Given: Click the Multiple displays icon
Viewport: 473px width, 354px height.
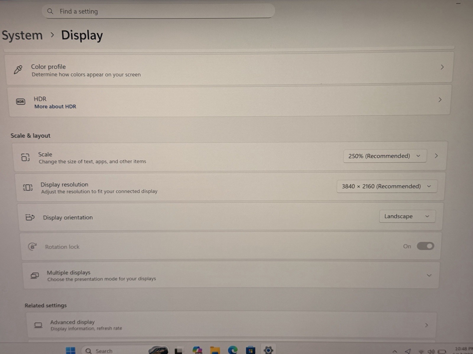Looking at the screenshot, I should (x=35, y=276).
